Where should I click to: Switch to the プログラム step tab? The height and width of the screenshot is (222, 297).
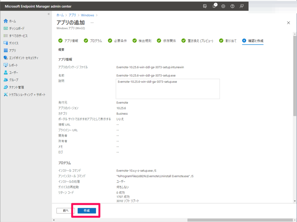pos(93,41)
